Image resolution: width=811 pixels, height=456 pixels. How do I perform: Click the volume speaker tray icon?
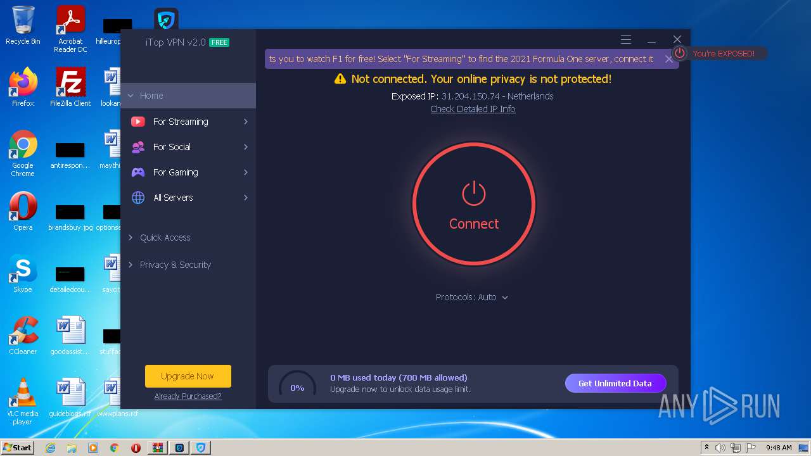coord(720,448)
